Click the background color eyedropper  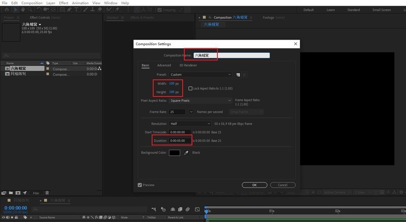186,153
